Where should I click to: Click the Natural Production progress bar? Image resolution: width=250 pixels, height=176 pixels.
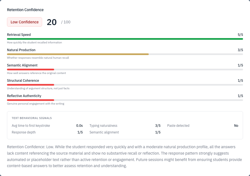tap(124, 54)
